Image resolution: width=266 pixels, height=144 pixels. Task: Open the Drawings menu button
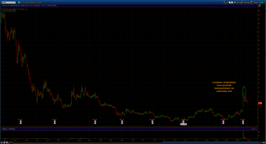[x=245, y=2]
